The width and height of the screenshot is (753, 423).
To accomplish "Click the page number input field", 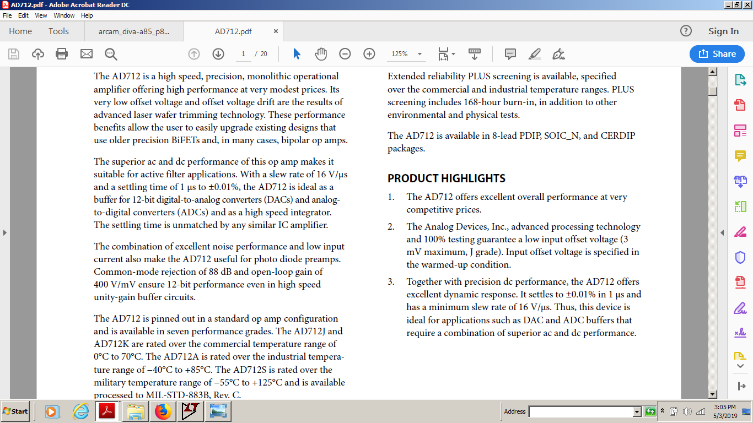I will (243, 54).
